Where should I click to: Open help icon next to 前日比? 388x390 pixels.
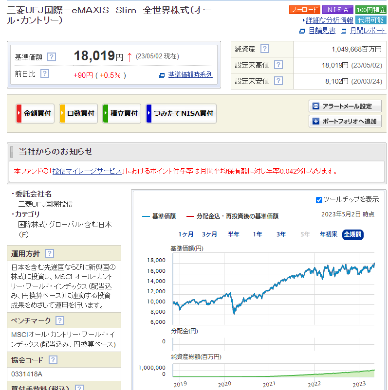pos(45,73)
